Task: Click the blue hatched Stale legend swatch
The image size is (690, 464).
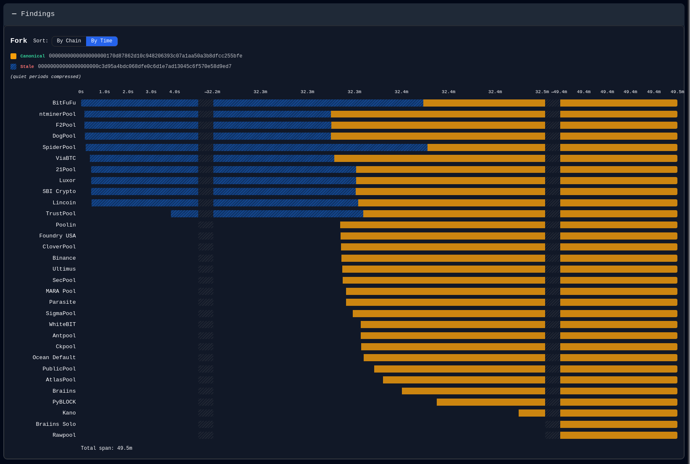Action: [x=13, y=67]
